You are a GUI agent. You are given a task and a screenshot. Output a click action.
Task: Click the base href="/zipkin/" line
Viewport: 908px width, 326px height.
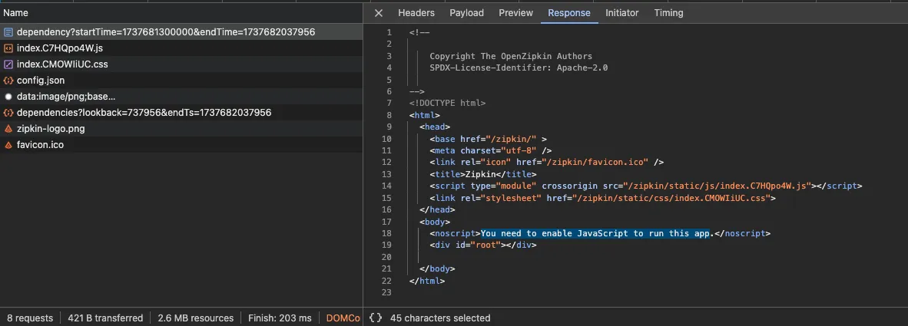pos(488,139)
